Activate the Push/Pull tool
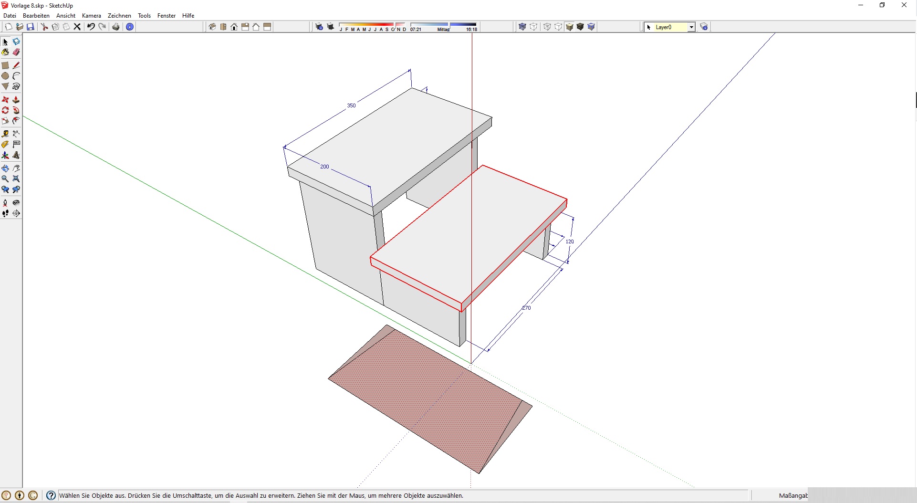The image size is (917, 503). tap(16, 100)
